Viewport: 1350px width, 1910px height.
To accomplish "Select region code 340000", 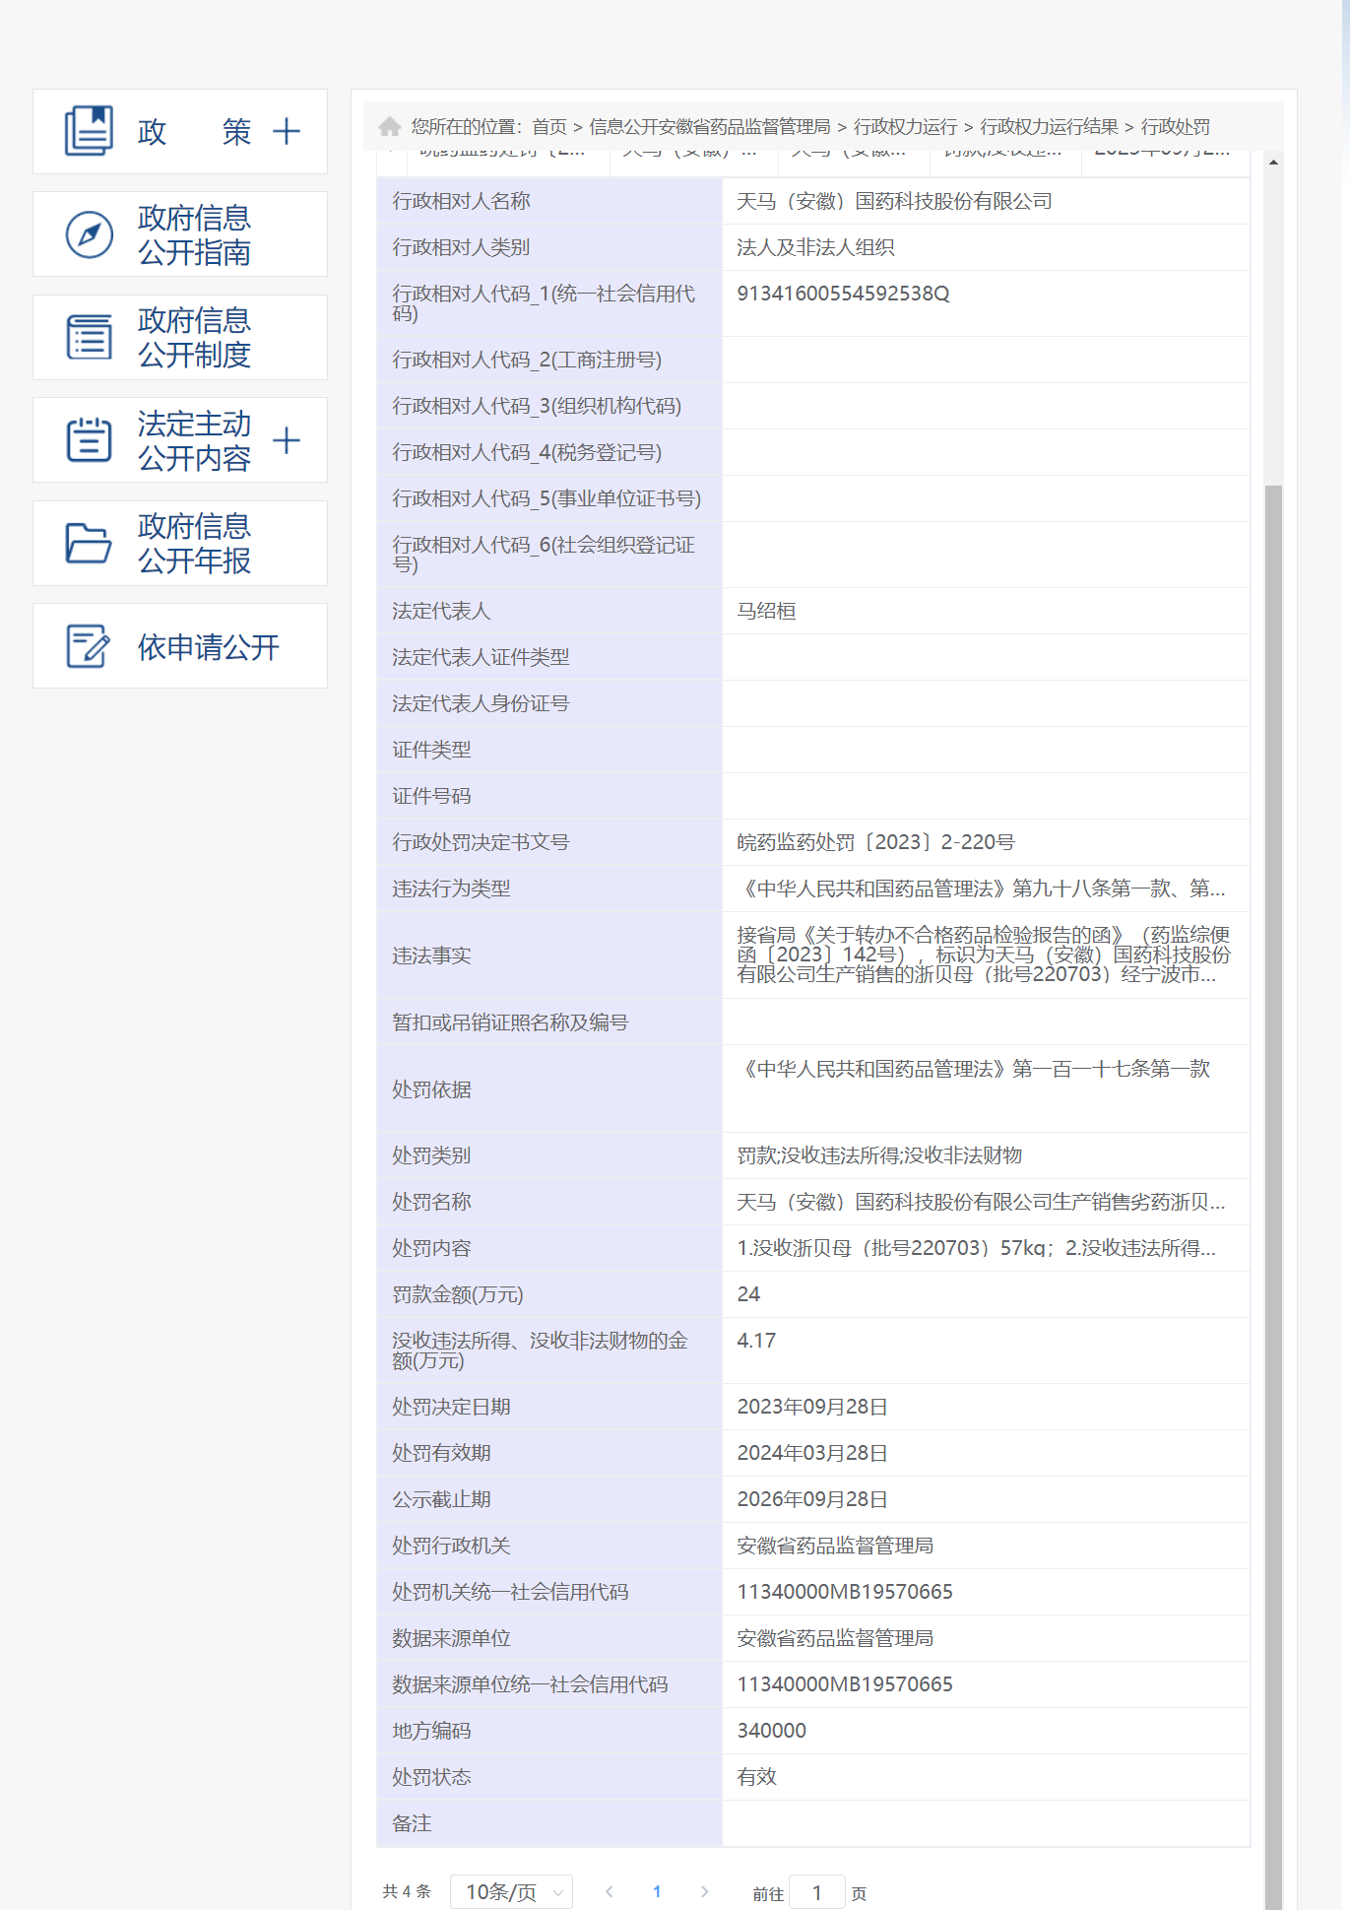I will click(771, 1731).
